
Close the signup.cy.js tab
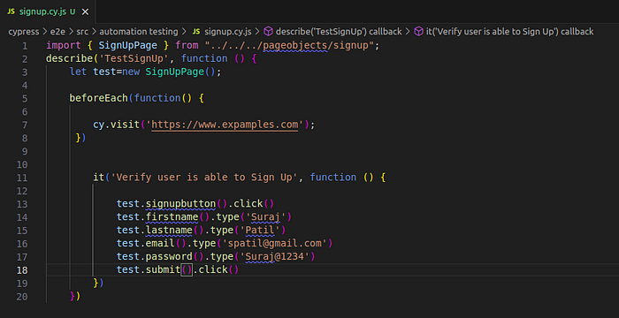coord(85,11)
